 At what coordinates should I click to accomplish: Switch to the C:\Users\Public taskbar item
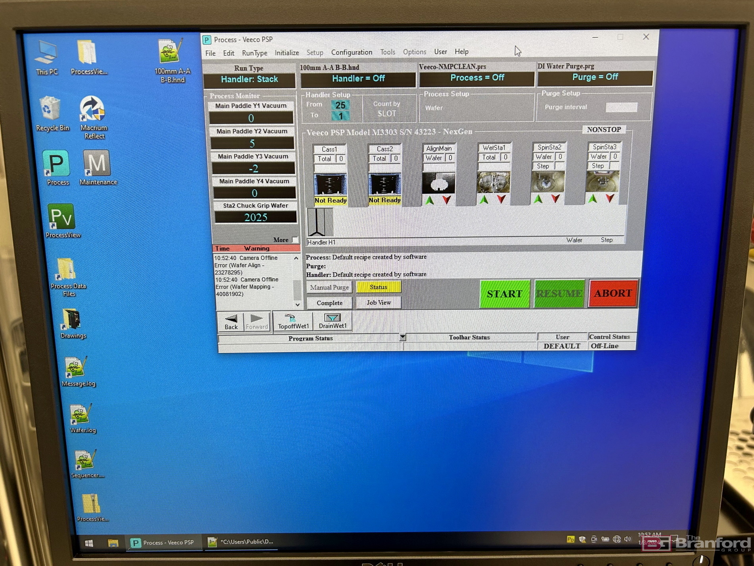(242, 541)
